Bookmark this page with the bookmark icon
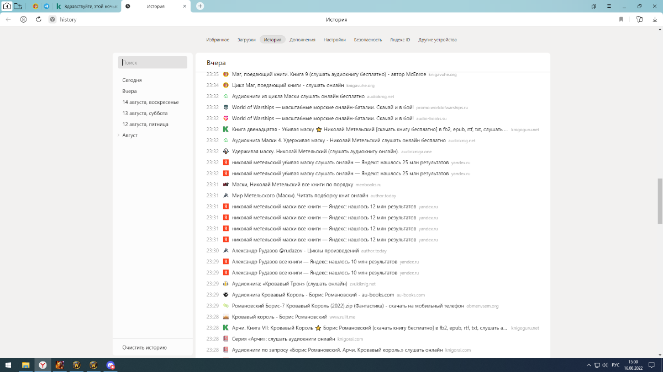This screenshot has width=663, height=372. coord(621,19)
